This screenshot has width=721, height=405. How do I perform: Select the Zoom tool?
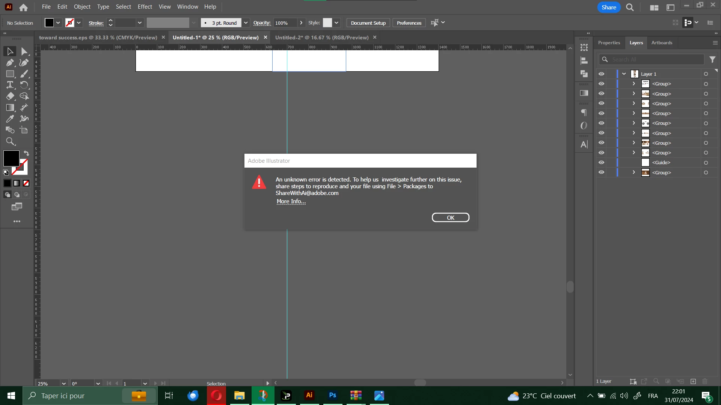tap(10, 141)
